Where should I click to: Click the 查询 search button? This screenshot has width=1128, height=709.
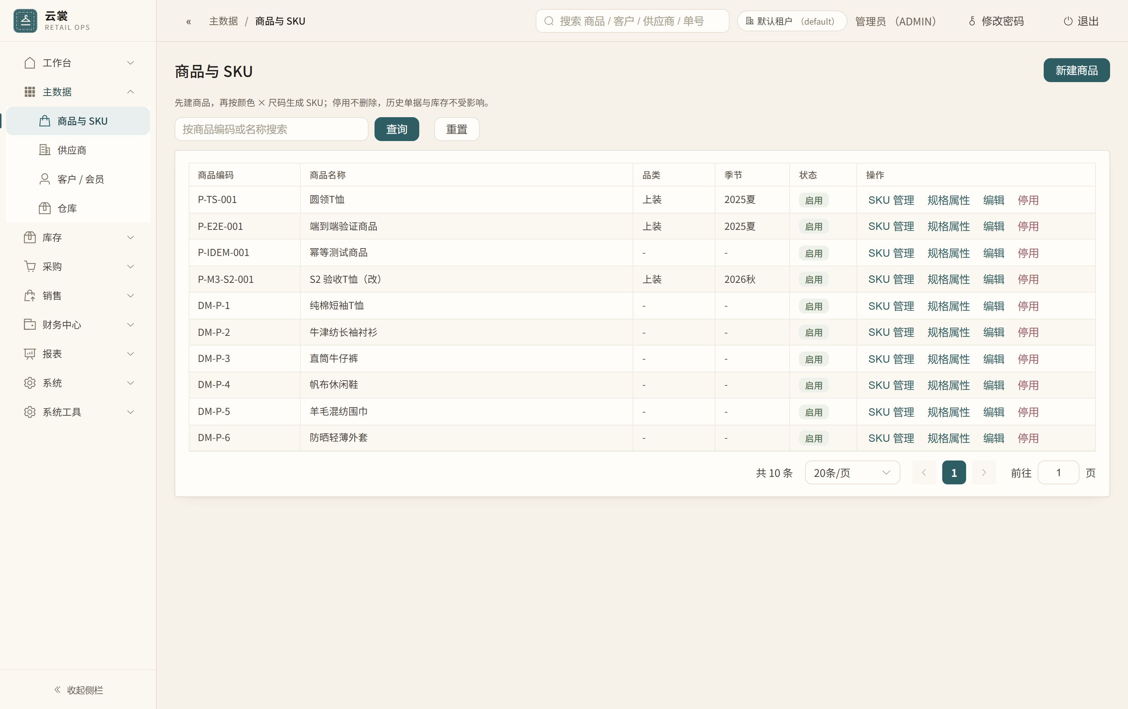tap(397, 129)
